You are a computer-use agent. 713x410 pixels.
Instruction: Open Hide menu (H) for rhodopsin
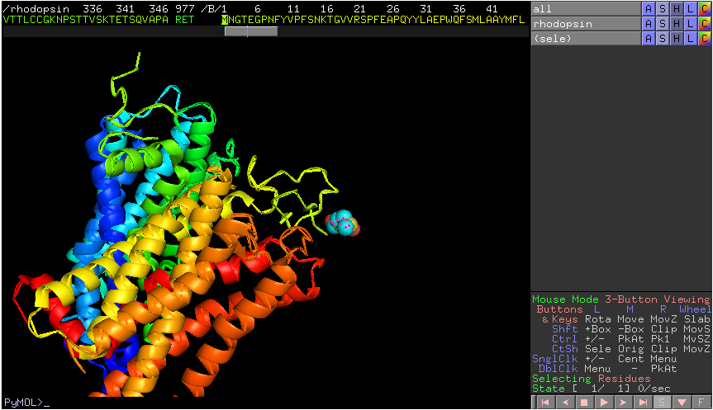[x=677, y=24]
